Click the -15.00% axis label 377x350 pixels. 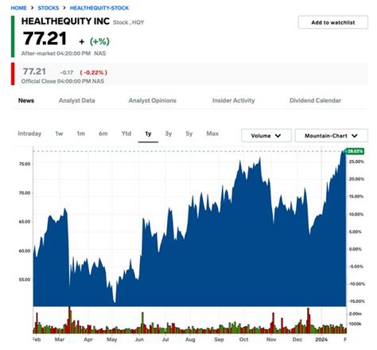tap(357, 301)
